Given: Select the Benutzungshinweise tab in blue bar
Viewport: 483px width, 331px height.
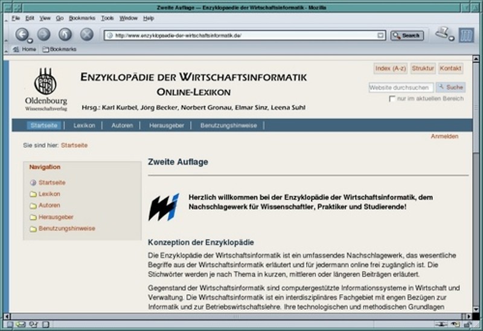Looking at the screenshot, I should pos(229,125).
